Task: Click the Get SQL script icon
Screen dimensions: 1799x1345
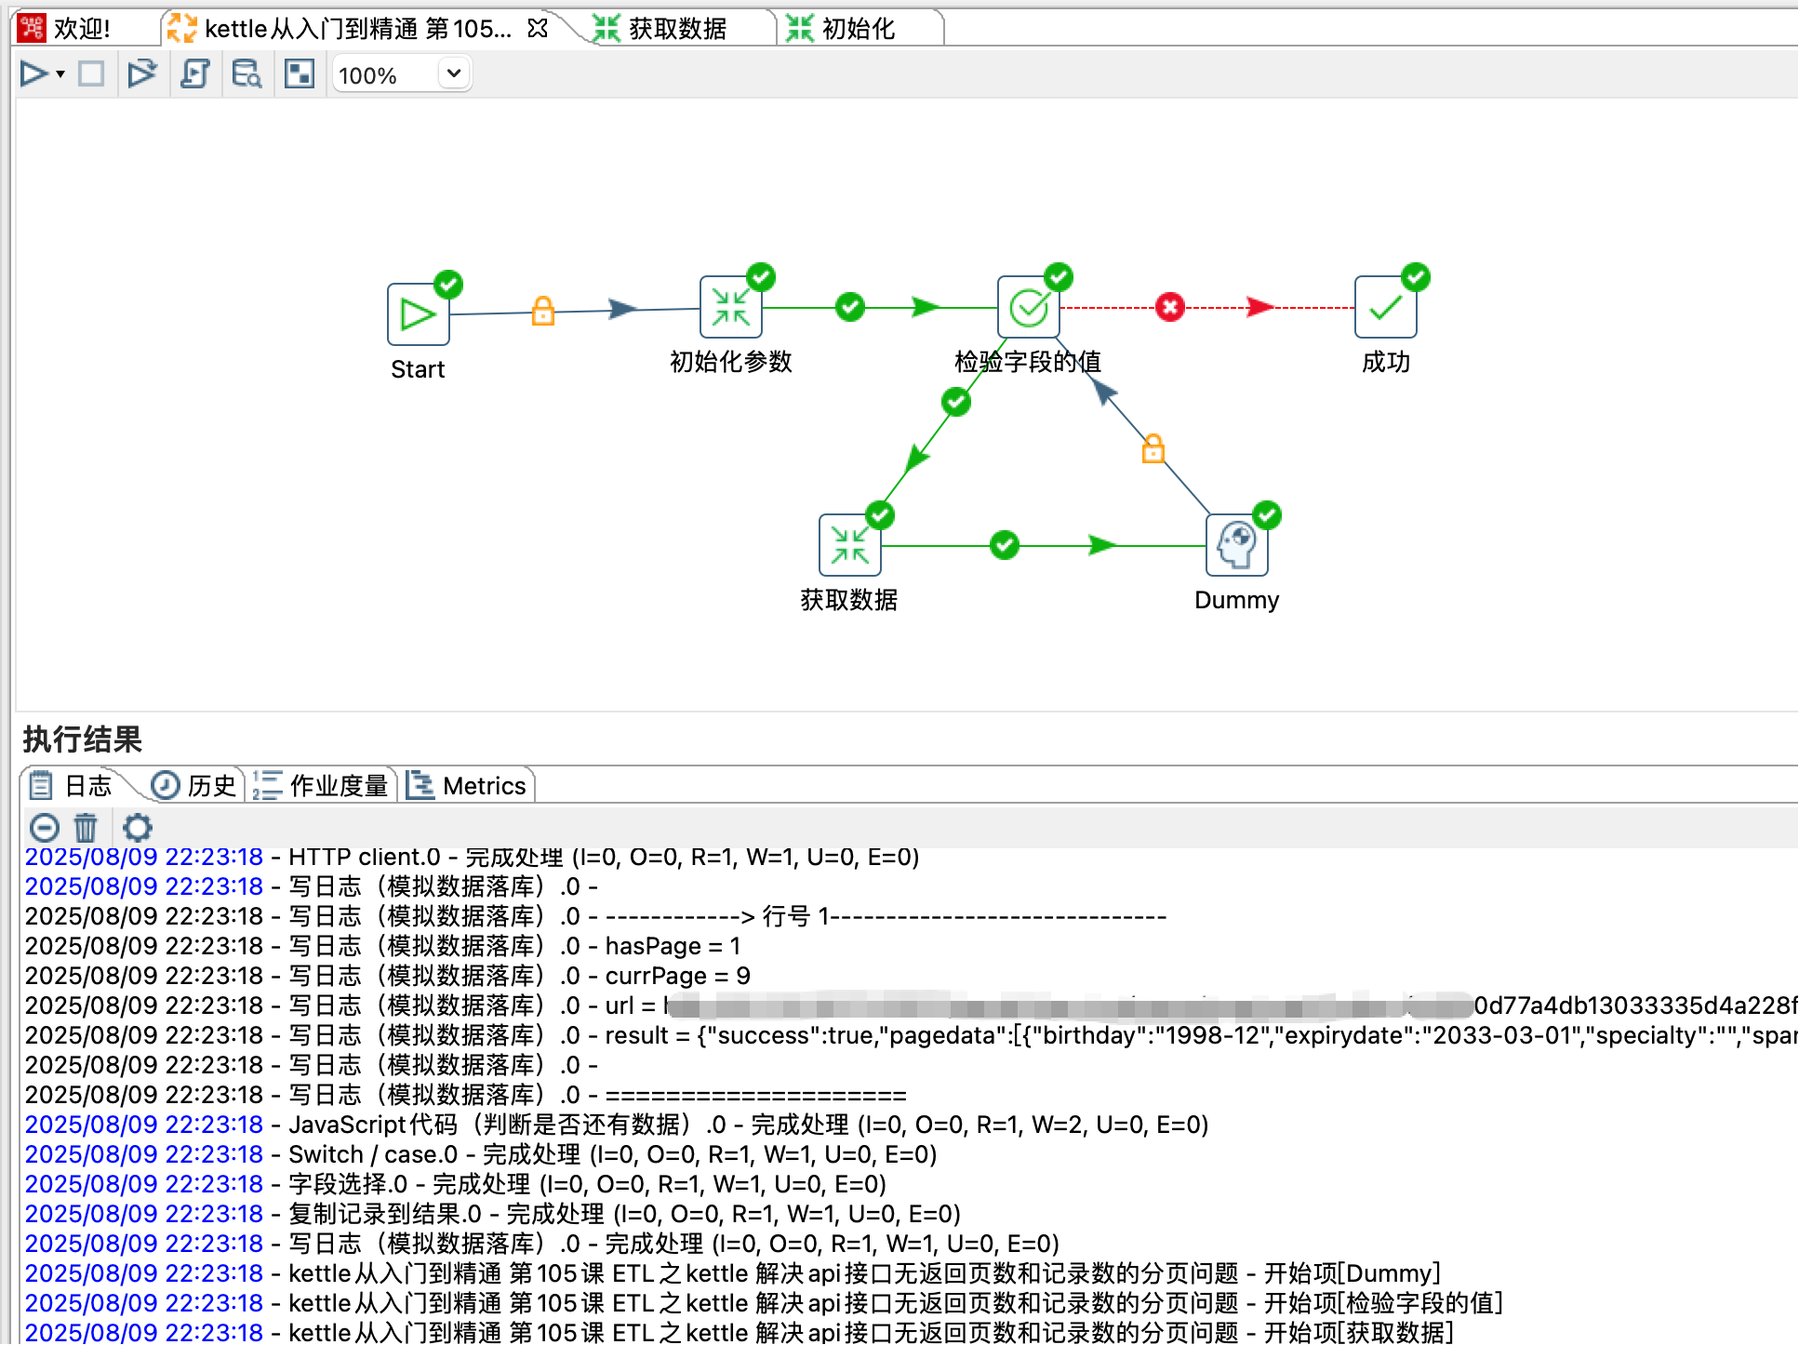Action: (194, 73)
